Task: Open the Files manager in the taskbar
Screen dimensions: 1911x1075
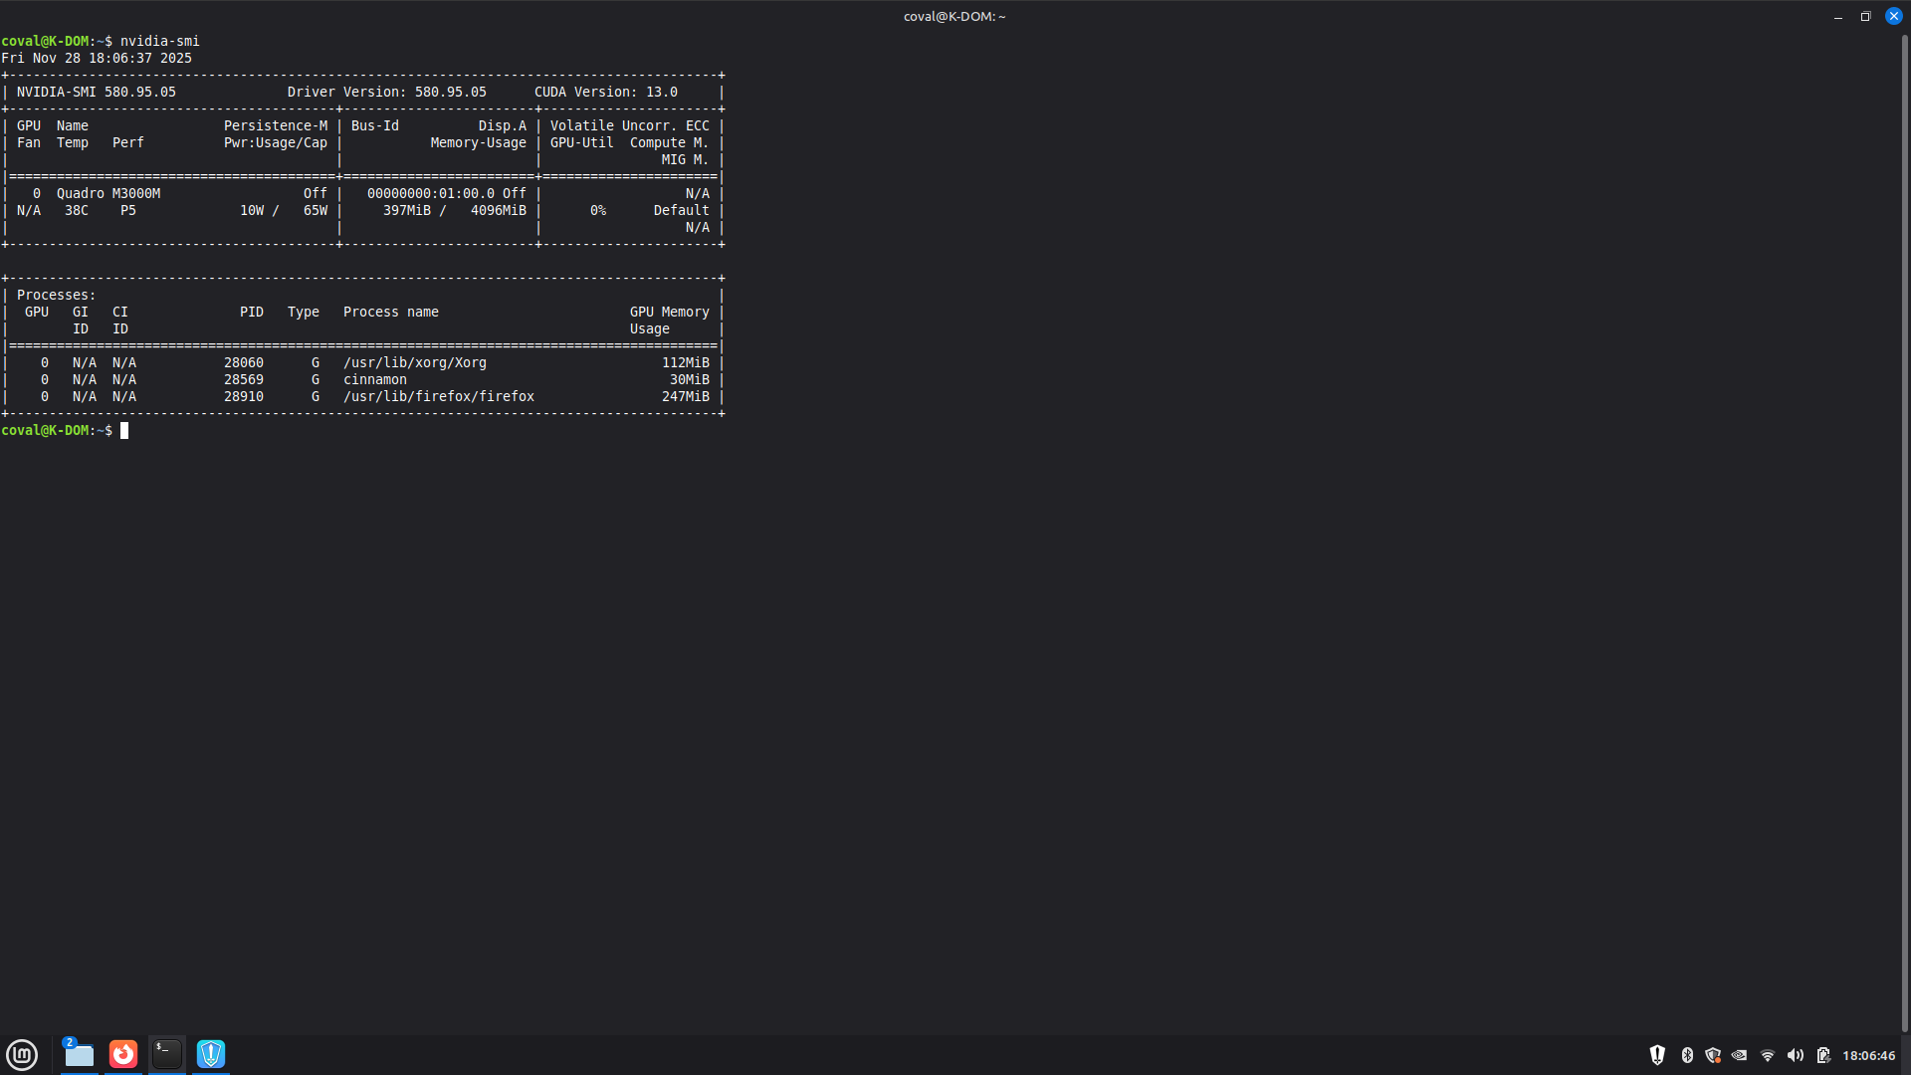Action: pos(79,1054)
